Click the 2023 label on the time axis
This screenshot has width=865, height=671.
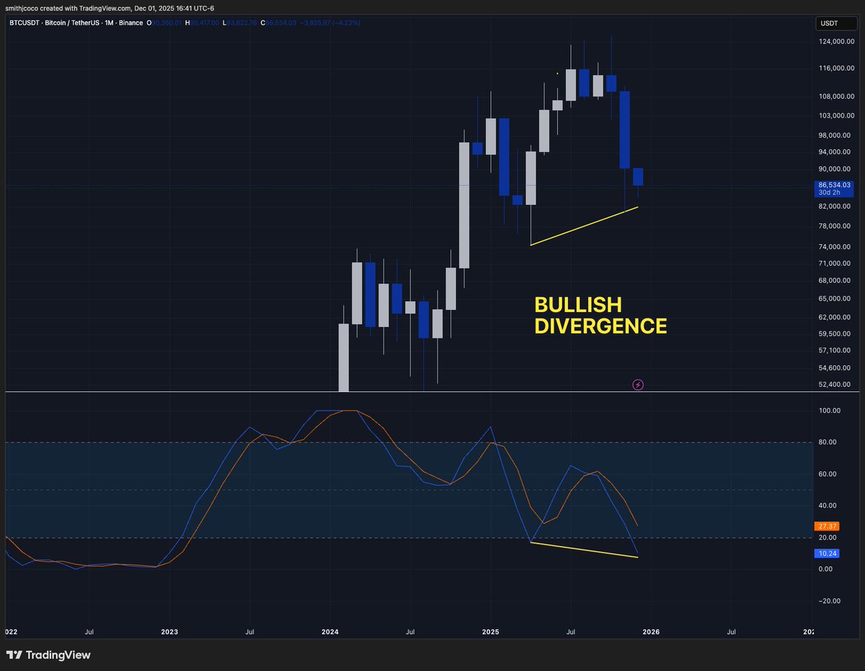(169, 632)
